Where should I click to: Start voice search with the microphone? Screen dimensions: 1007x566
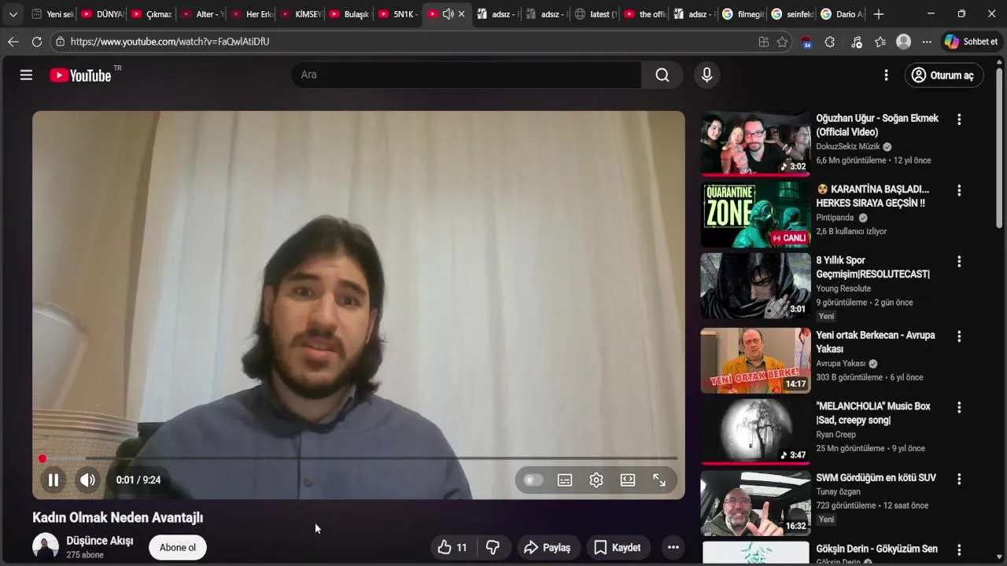coord(706,75)
